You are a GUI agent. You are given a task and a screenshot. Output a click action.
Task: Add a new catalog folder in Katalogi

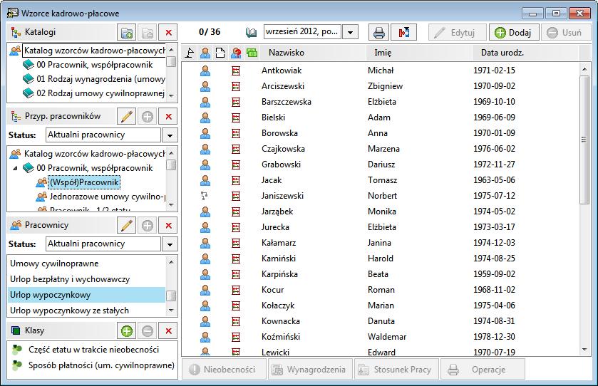click(x=127, y=33)
